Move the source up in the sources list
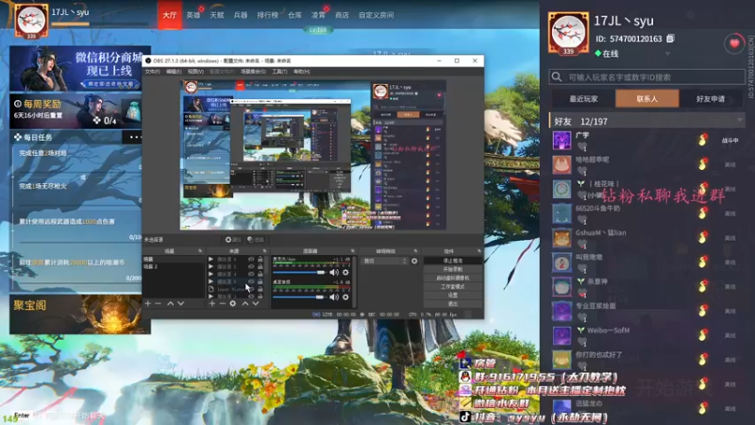Screen dimensions: 755x425 (x=245, y=303)
